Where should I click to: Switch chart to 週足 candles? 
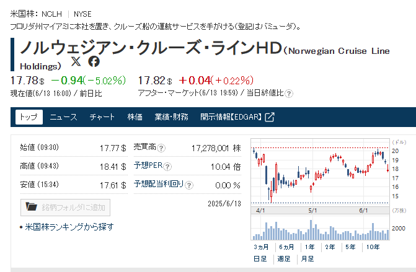coord(284,259)
